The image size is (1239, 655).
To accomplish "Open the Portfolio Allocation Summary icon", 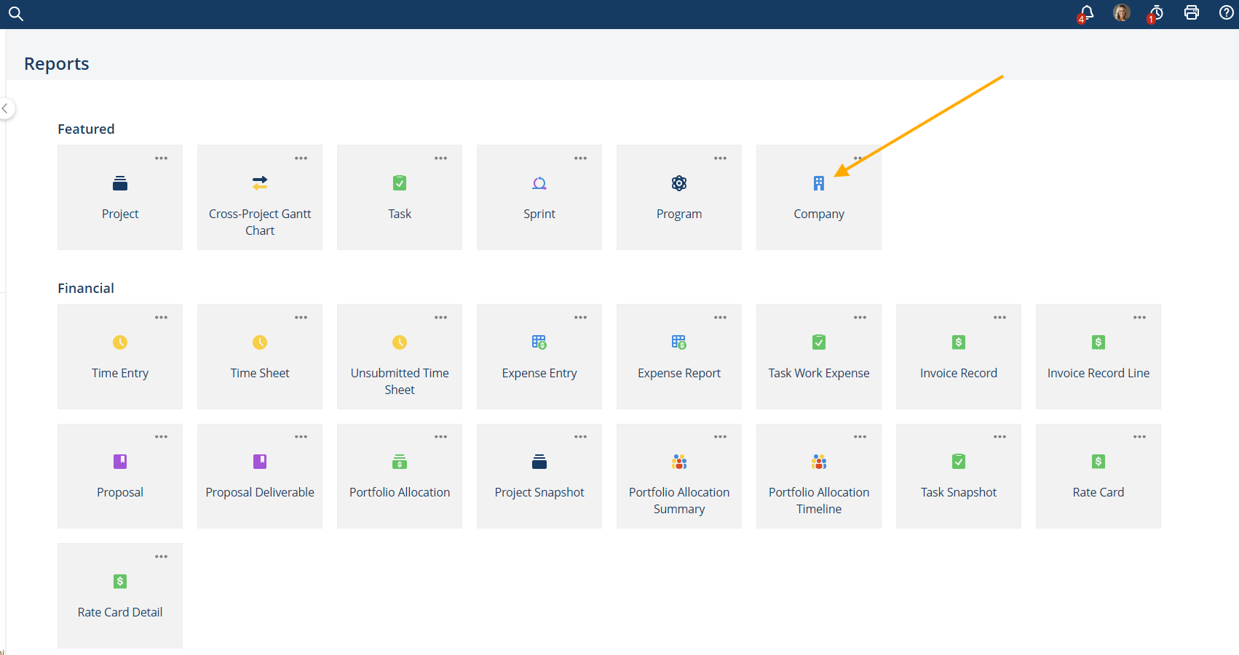I will point(679,462).
